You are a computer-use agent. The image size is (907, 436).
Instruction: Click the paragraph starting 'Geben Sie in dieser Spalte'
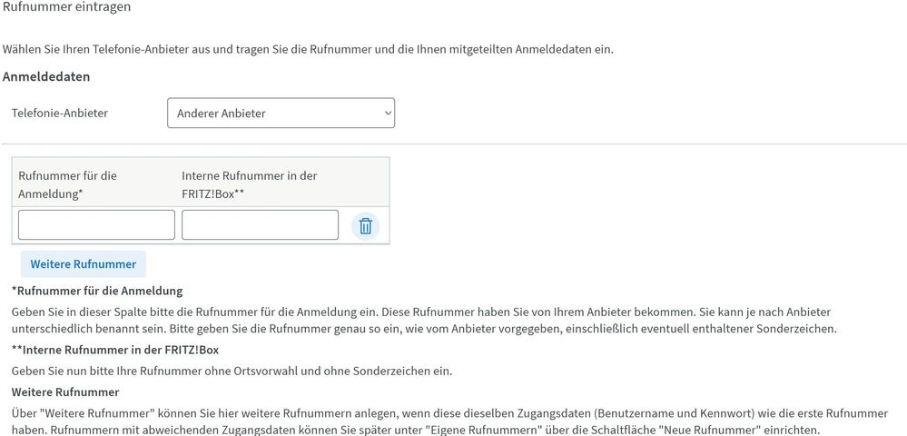coord(425,321)
